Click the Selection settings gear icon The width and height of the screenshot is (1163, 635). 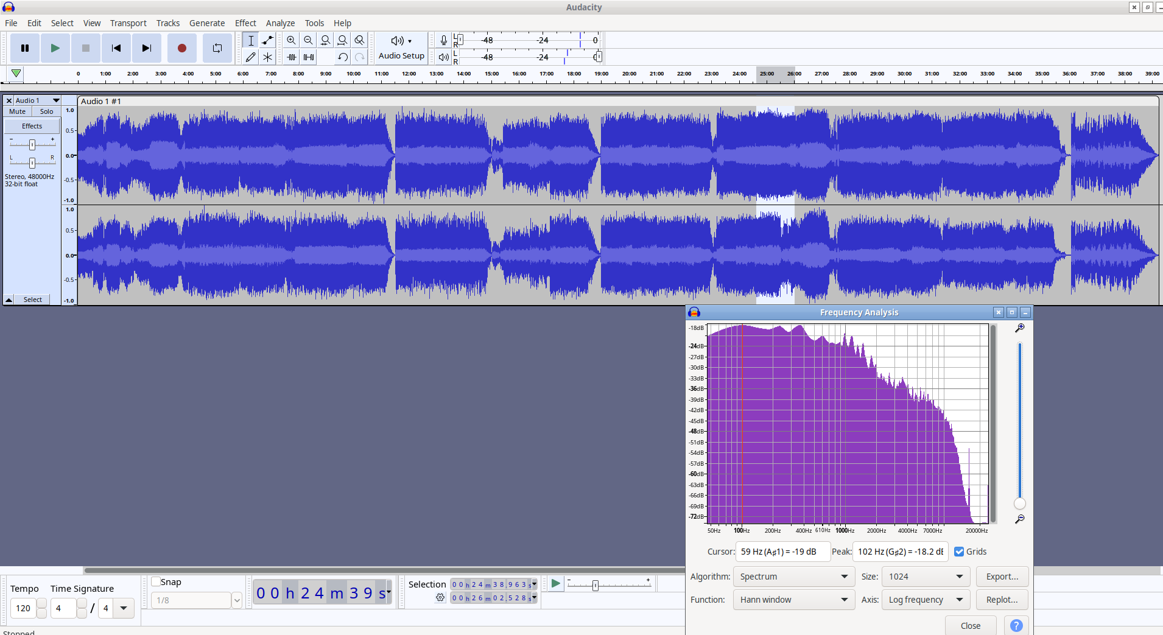pos(440,598)
